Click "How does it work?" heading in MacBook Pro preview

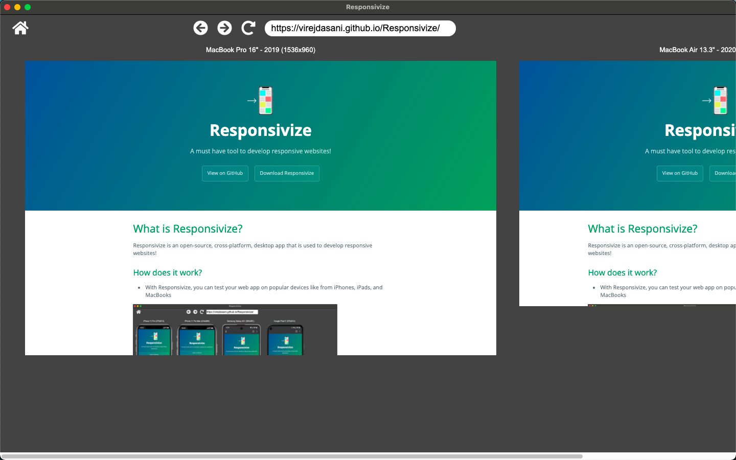[x=168, y=273]
